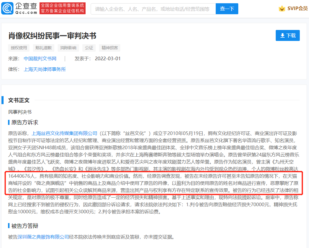Click the 下载 download button
Viewport: 309px width, 248px height.
(x=288, y=35)
